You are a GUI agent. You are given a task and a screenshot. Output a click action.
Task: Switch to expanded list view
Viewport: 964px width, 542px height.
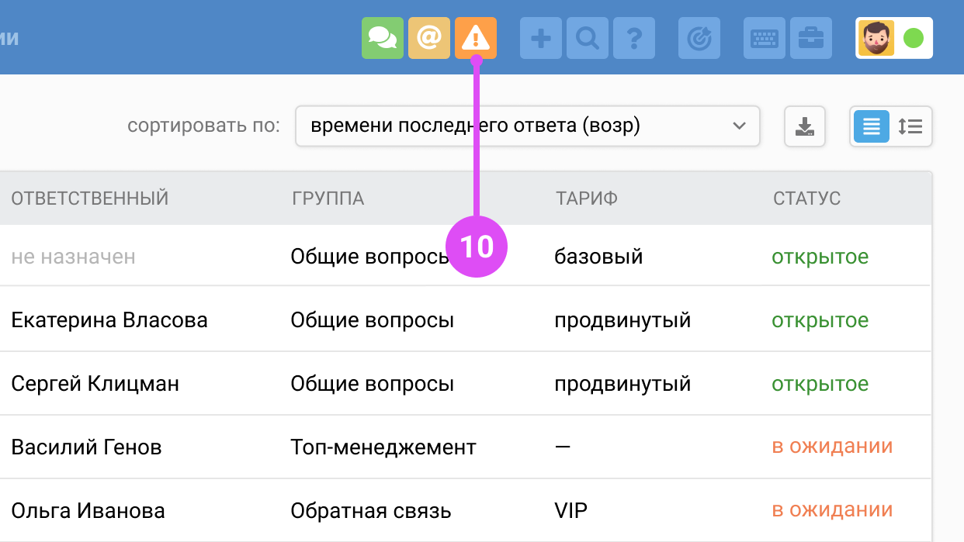(910, 126)
